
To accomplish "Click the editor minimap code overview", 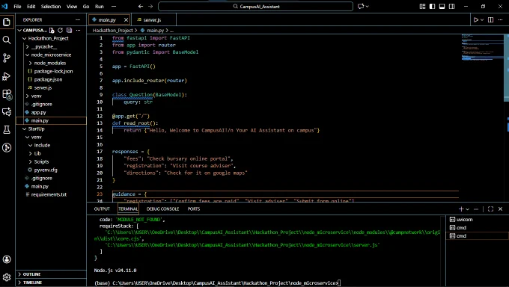I will [x=482, y=47].
